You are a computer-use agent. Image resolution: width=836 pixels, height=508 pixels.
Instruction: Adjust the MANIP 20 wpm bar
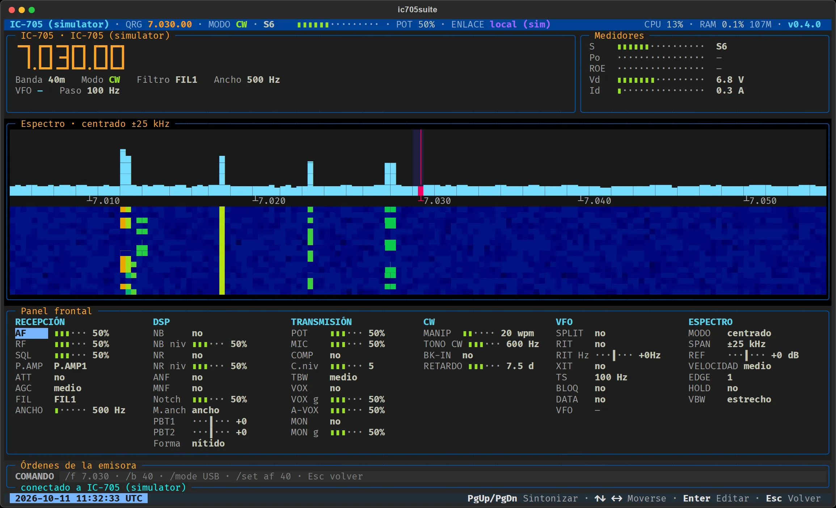pyautogui.click(x=478, y=333)
